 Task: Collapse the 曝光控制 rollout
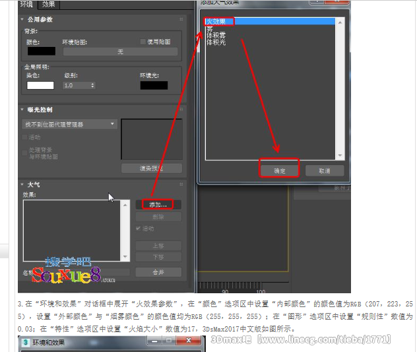coord(22,110)
